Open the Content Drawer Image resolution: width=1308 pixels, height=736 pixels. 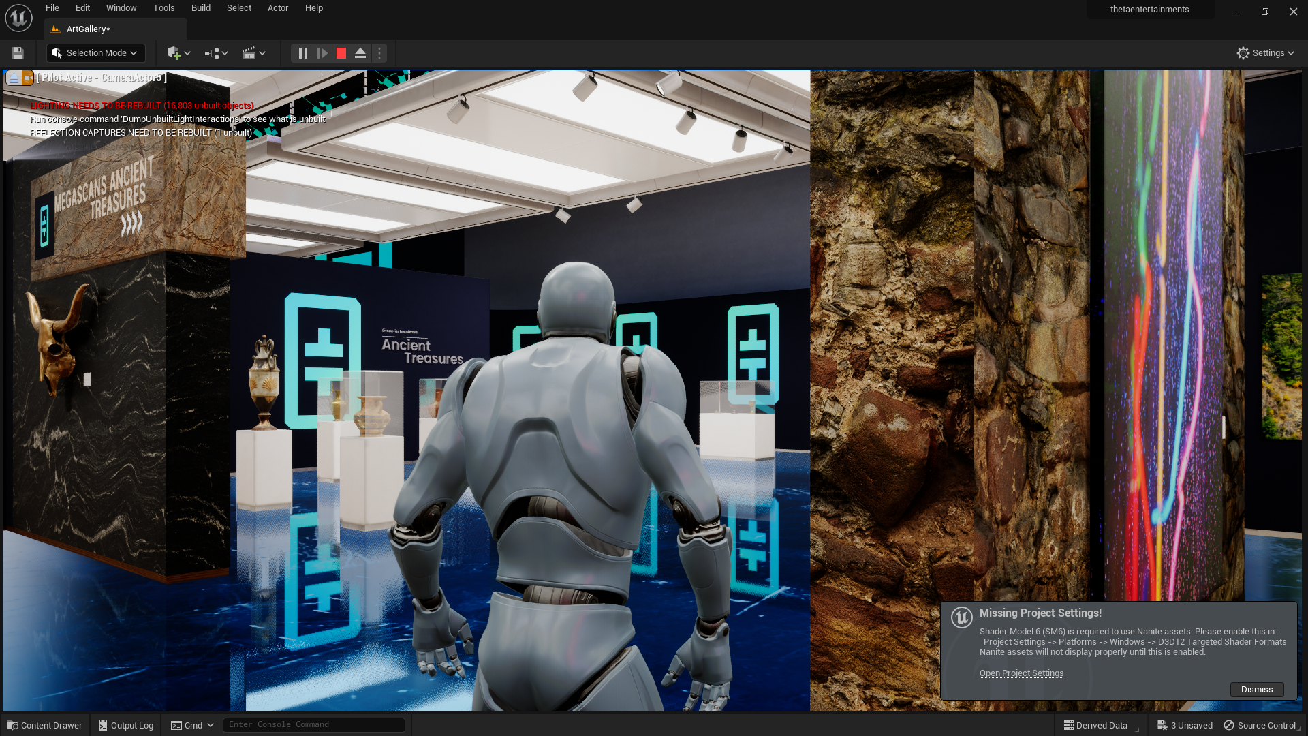point(45,725)
